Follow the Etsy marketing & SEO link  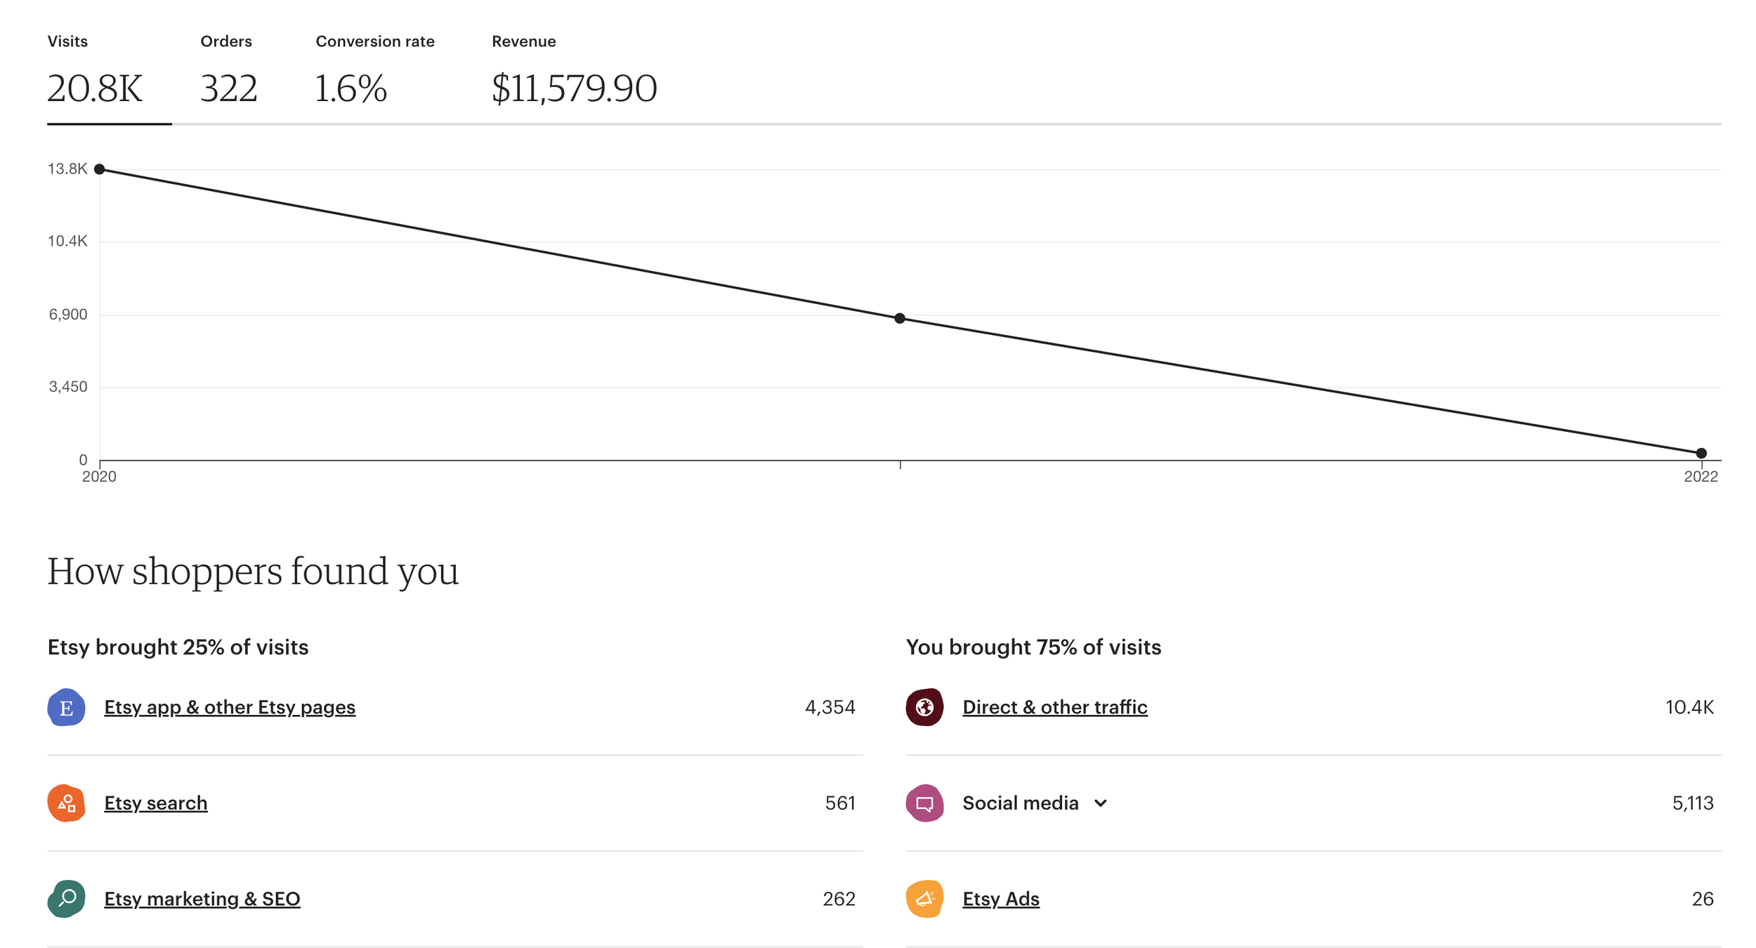pos(202,899)
